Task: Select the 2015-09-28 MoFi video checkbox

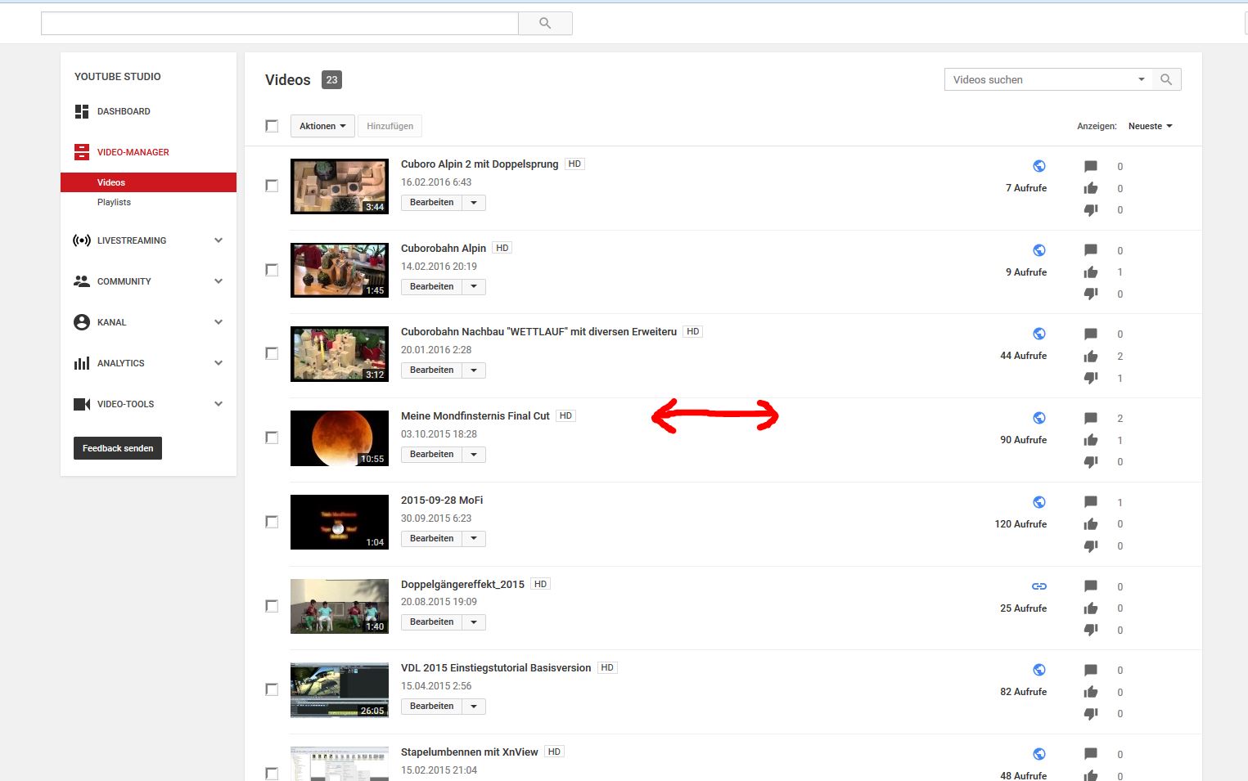Action: (272, 522)
